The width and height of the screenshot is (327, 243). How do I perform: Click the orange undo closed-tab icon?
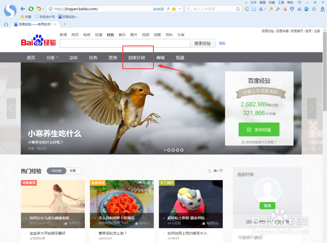(39, 9)
